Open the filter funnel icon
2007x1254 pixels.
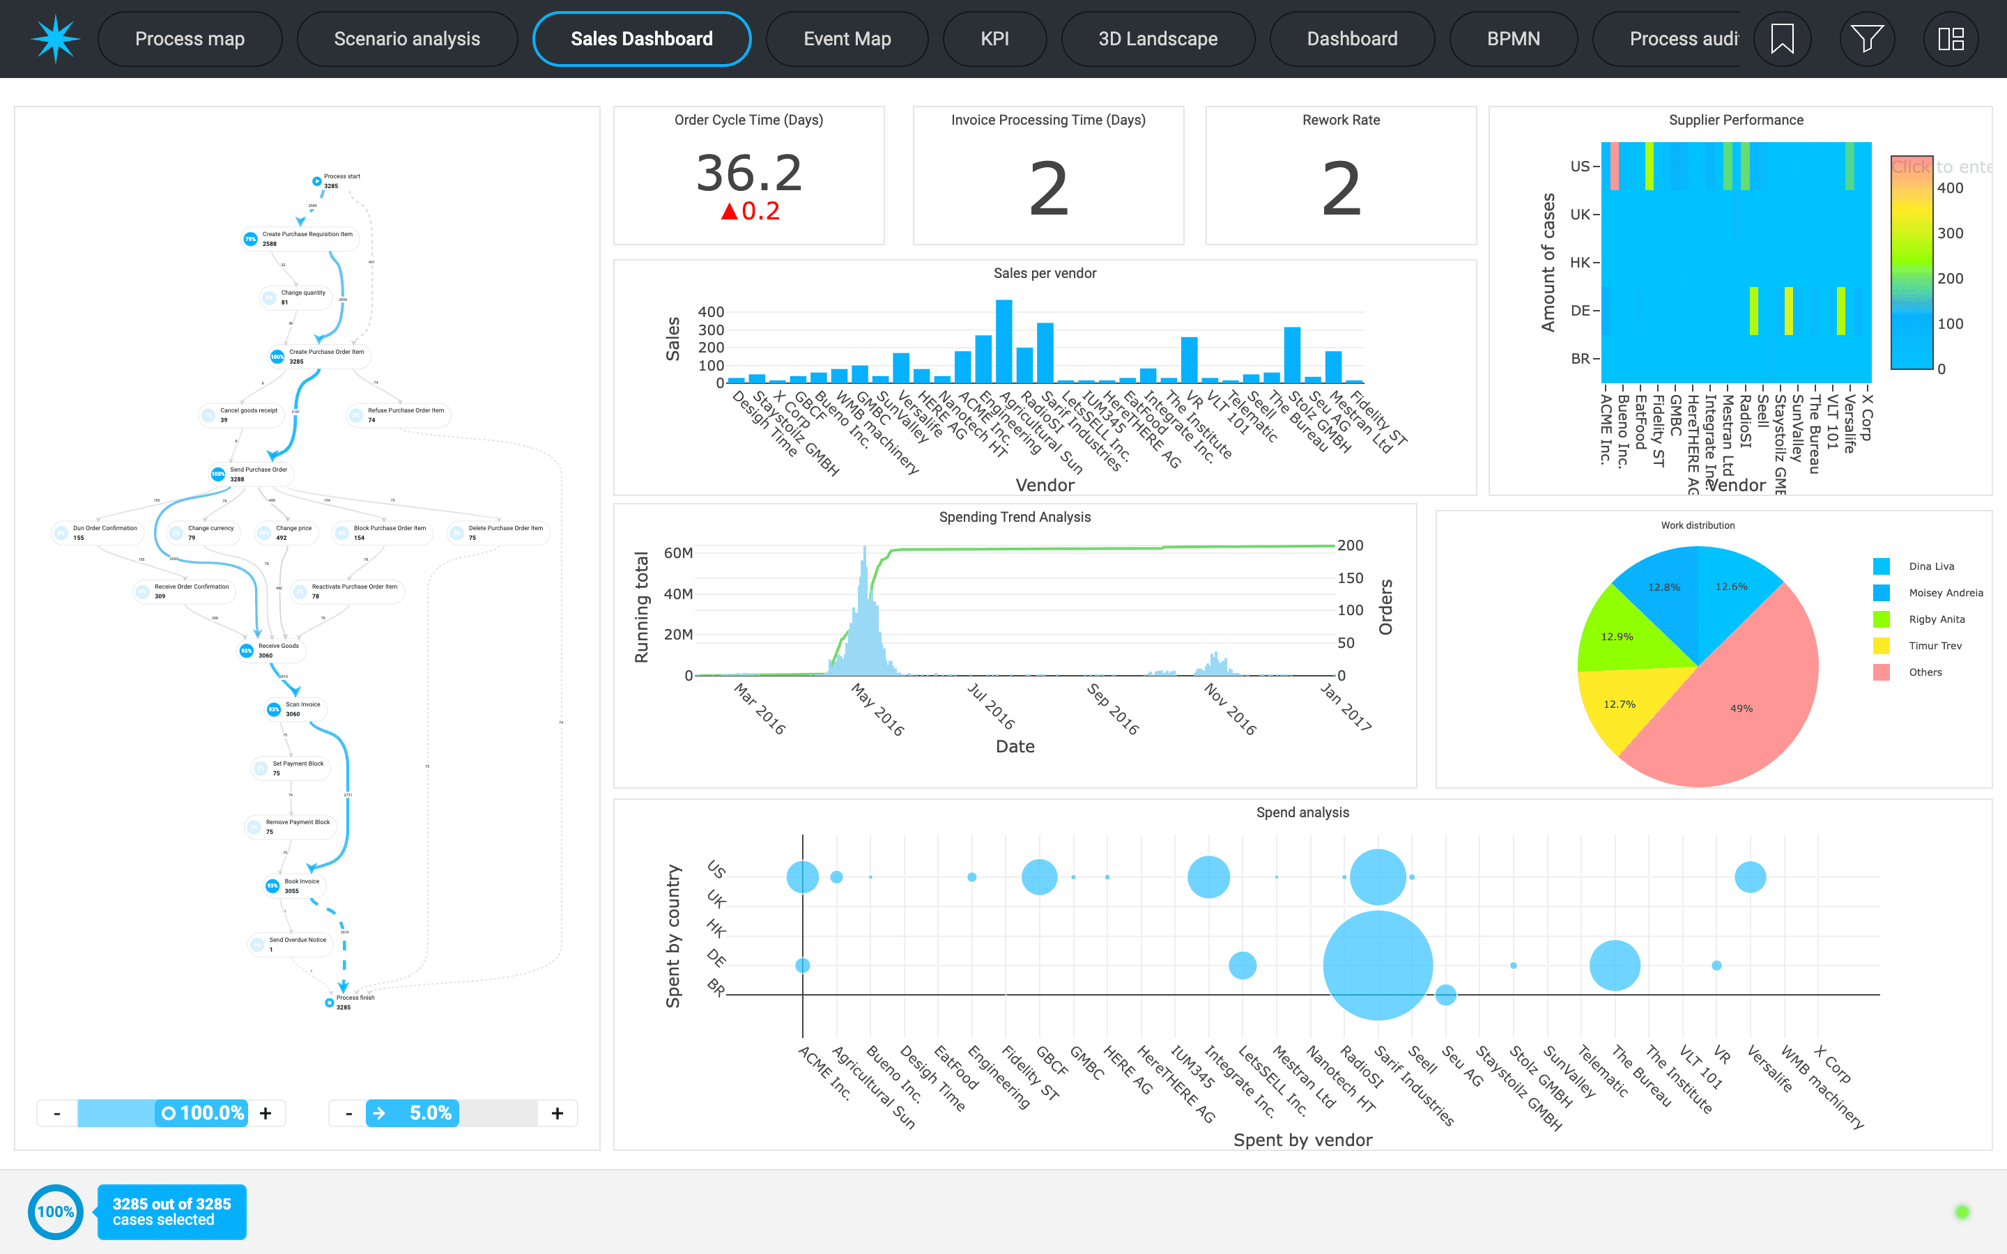[x=1866, y=39]
